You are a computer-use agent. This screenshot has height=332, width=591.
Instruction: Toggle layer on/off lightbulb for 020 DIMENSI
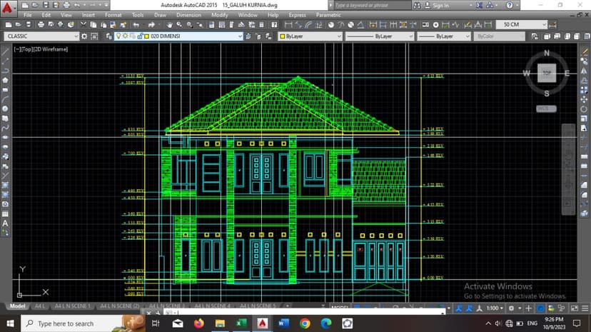tap(118, 36)
